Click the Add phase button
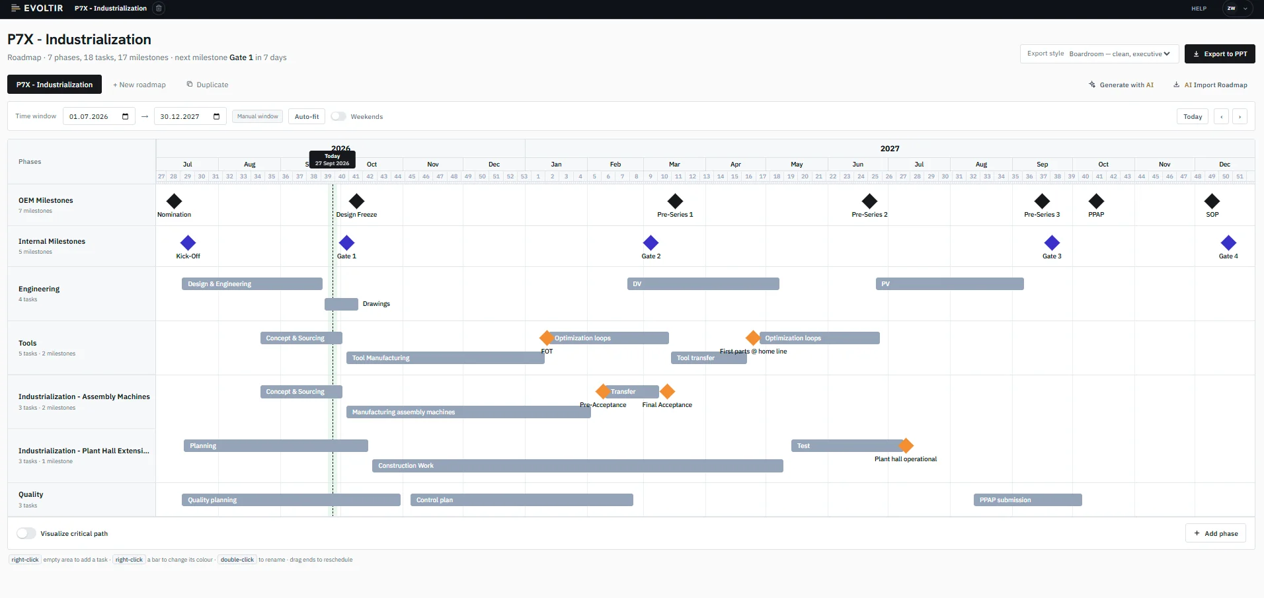Image resolution: width=1264 pixels, height=598 pixels. [x=1216, y=533]
